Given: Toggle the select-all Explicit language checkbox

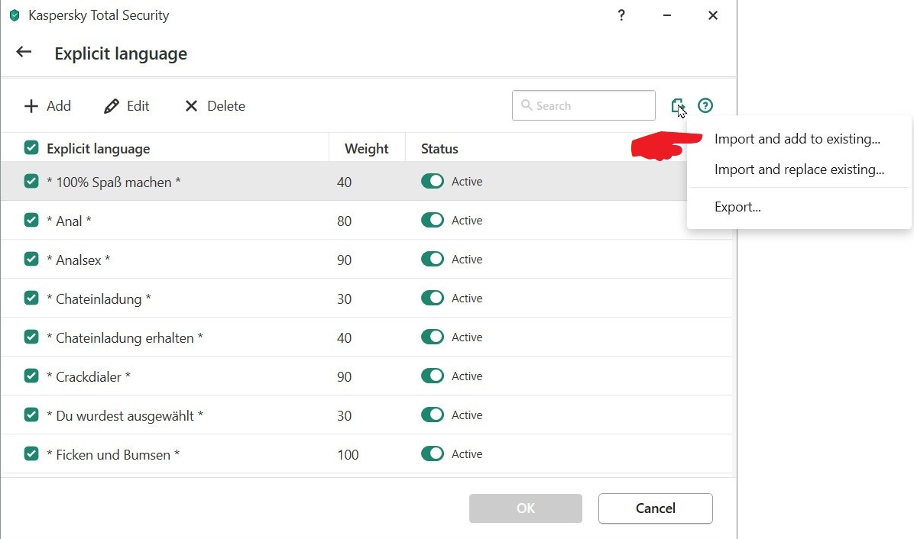Looking at the screenshot, I should [31, 148].
